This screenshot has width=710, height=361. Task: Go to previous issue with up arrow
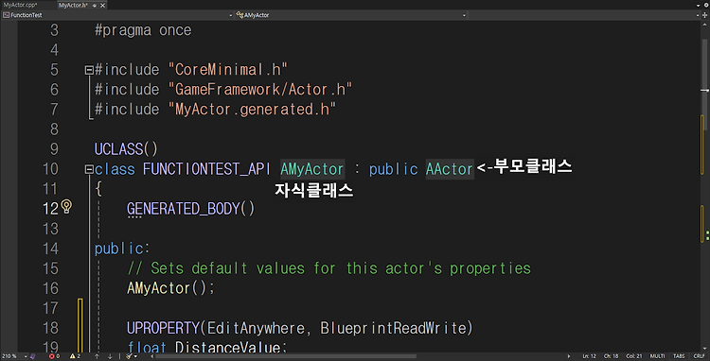click(x=97, y=356)
